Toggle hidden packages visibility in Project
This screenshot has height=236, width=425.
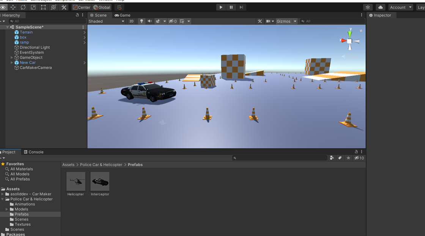point(359,158)
